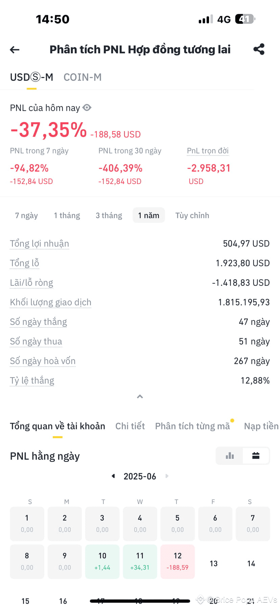This screenshot has height=608, width=280.
Task: Tap the back arrow icon
Action: 15,50
